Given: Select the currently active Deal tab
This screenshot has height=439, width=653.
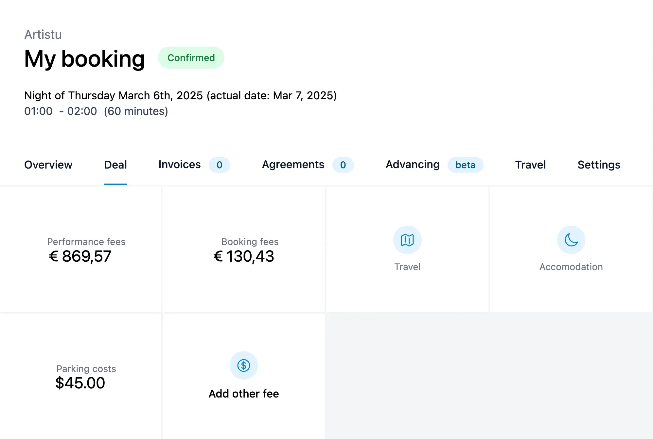Looking at the screenshot, I should pos(115,165).
